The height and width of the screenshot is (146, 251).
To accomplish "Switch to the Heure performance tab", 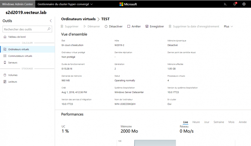I will [x=196, y=122].
